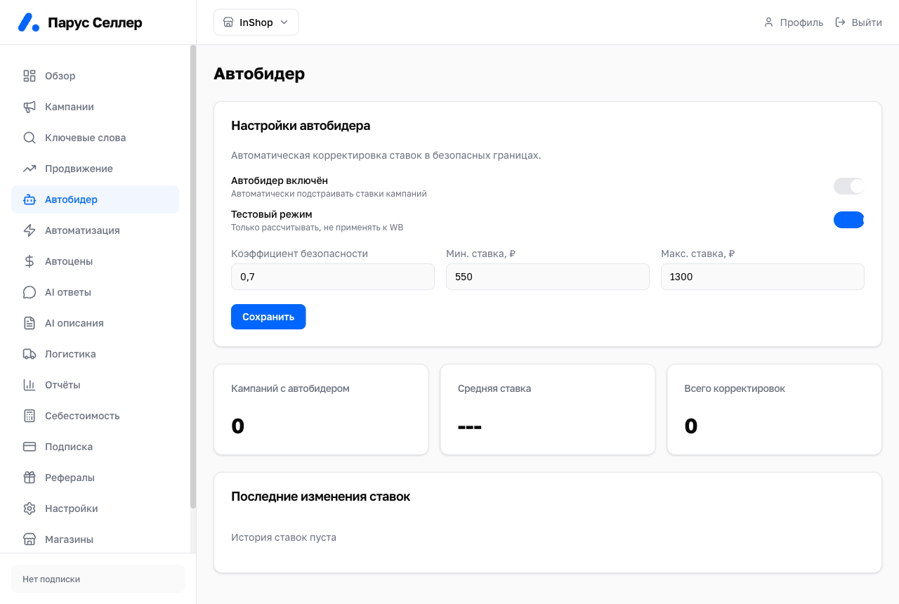Image resolution: width=899 pixels, height=604 pixels.
Task: Open the InShop store dropdown
Action: pos(256,22)
